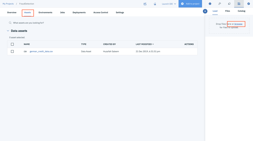Click the compass navigation icon
Viewport: 253px width, 141px height.
(248, 4)
